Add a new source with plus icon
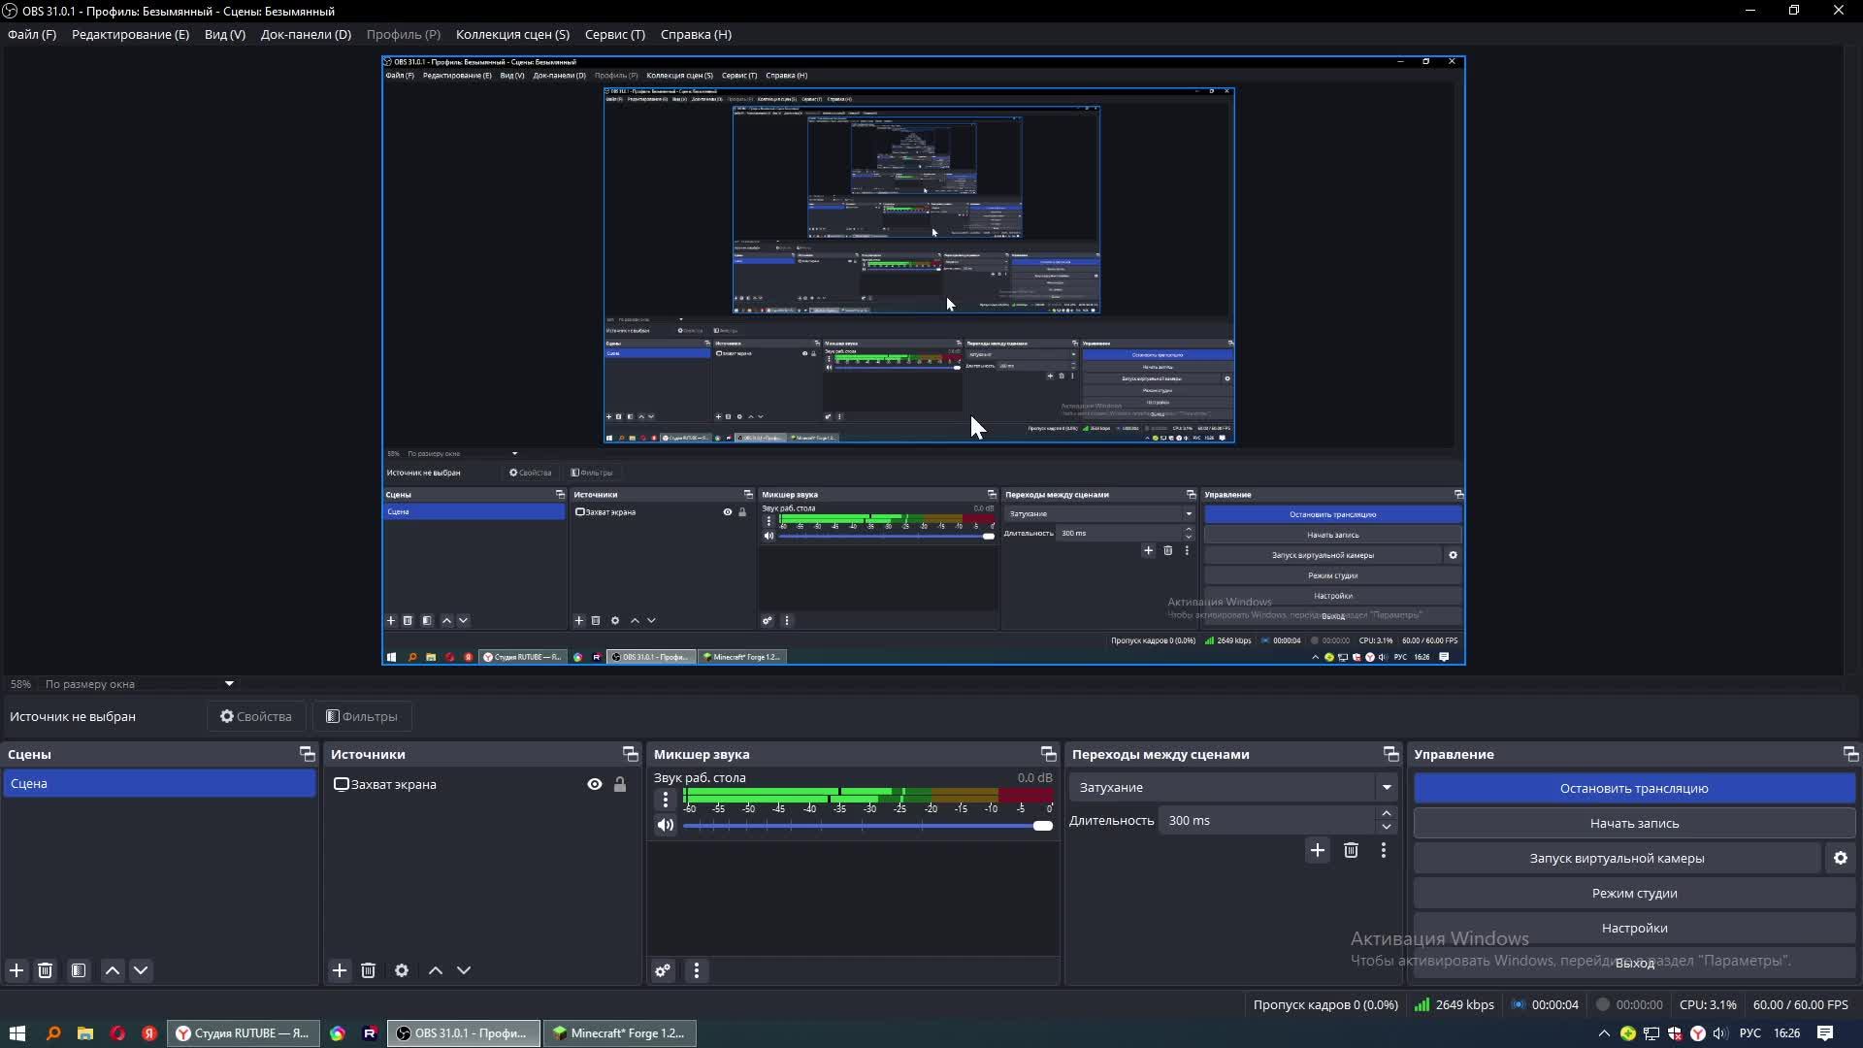Screen dimensions: 1863x1048 click(x=340, y=970)
